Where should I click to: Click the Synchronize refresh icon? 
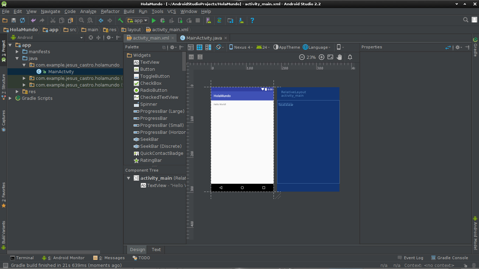(x=22, y=21)
